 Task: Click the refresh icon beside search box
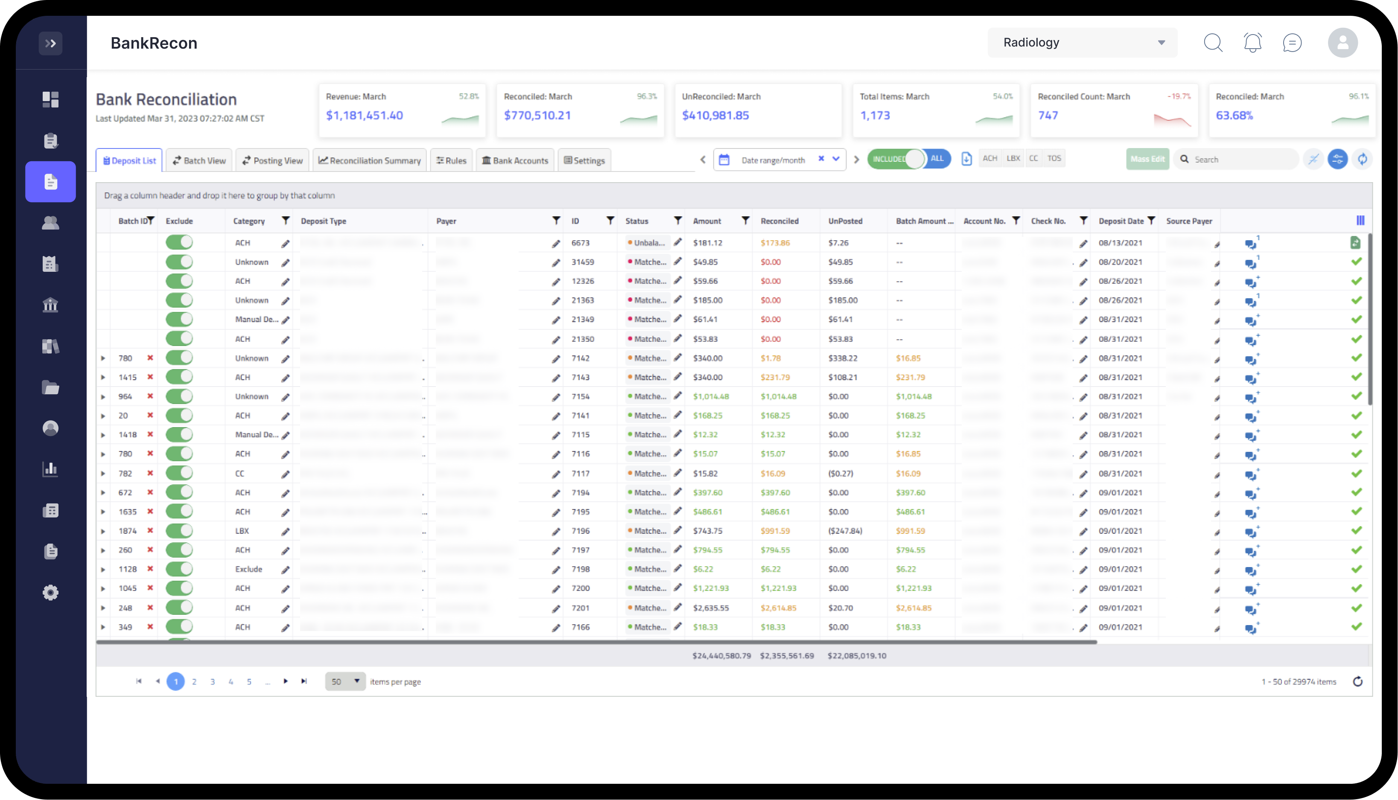1362,159
